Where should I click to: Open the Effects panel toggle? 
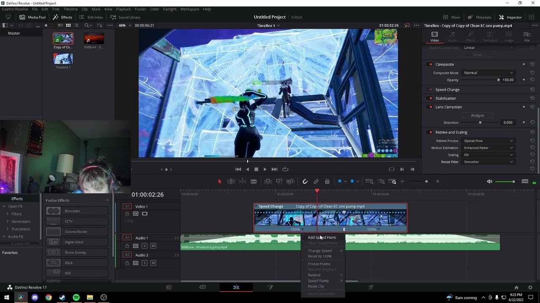click(62, 17)
